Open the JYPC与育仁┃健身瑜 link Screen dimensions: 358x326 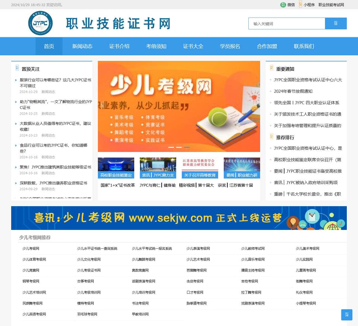(x=158, y=185)
